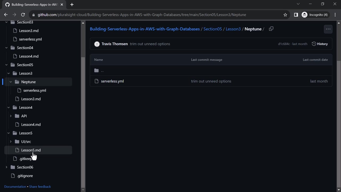Open Lesson4.md under Section05 Lesson4
341x192 pixels.
pyautogui.click(x=31, y=125)
